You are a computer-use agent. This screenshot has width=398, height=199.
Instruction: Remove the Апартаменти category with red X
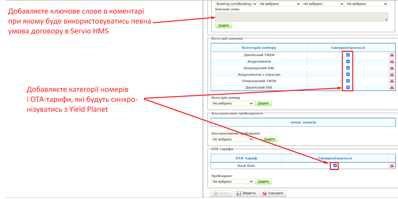point(392,62)
